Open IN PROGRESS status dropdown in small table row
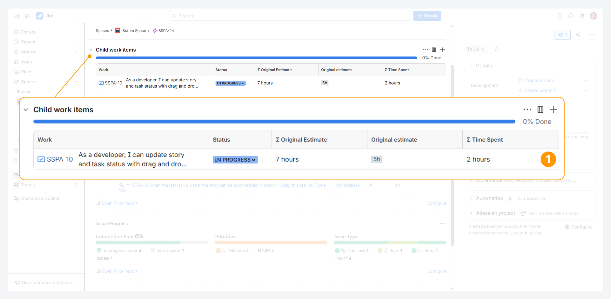The height and width of the screenshot is (299, 611). click(x=230, y=83)
